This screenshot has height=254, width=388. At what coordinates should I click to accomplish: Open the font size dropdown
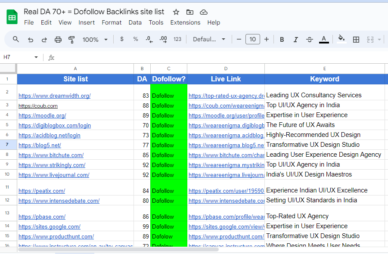[x=252, y=39]
